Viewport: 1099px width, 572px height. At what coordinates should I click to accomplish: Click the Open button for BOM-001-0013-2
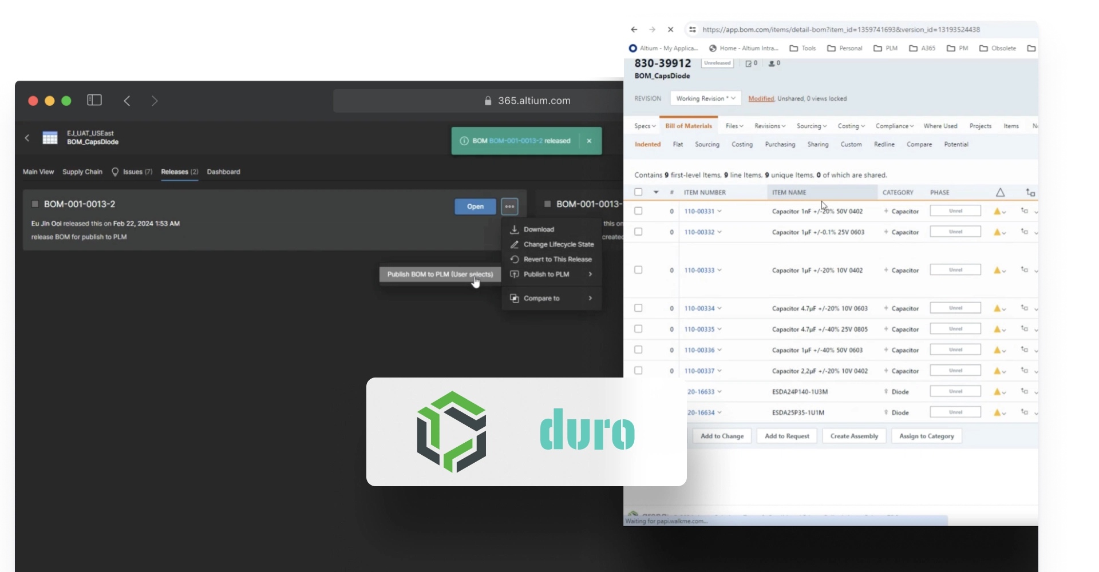click(x=475, y=206)
